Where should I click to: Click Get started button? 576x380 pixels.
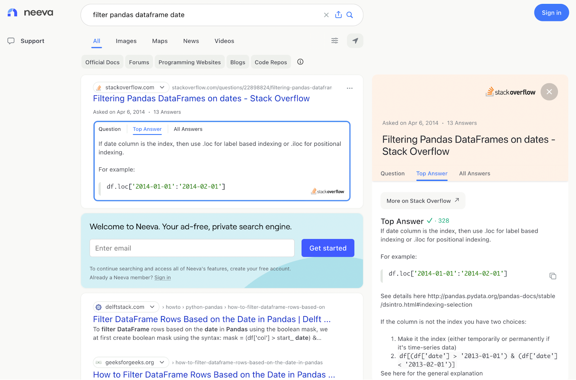(x=328, y=248)
